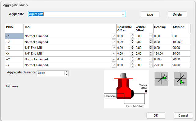Adjust the +Z horizontal offset stepper
The height and width of the screenshot is (121, 196).
(132, 42)
